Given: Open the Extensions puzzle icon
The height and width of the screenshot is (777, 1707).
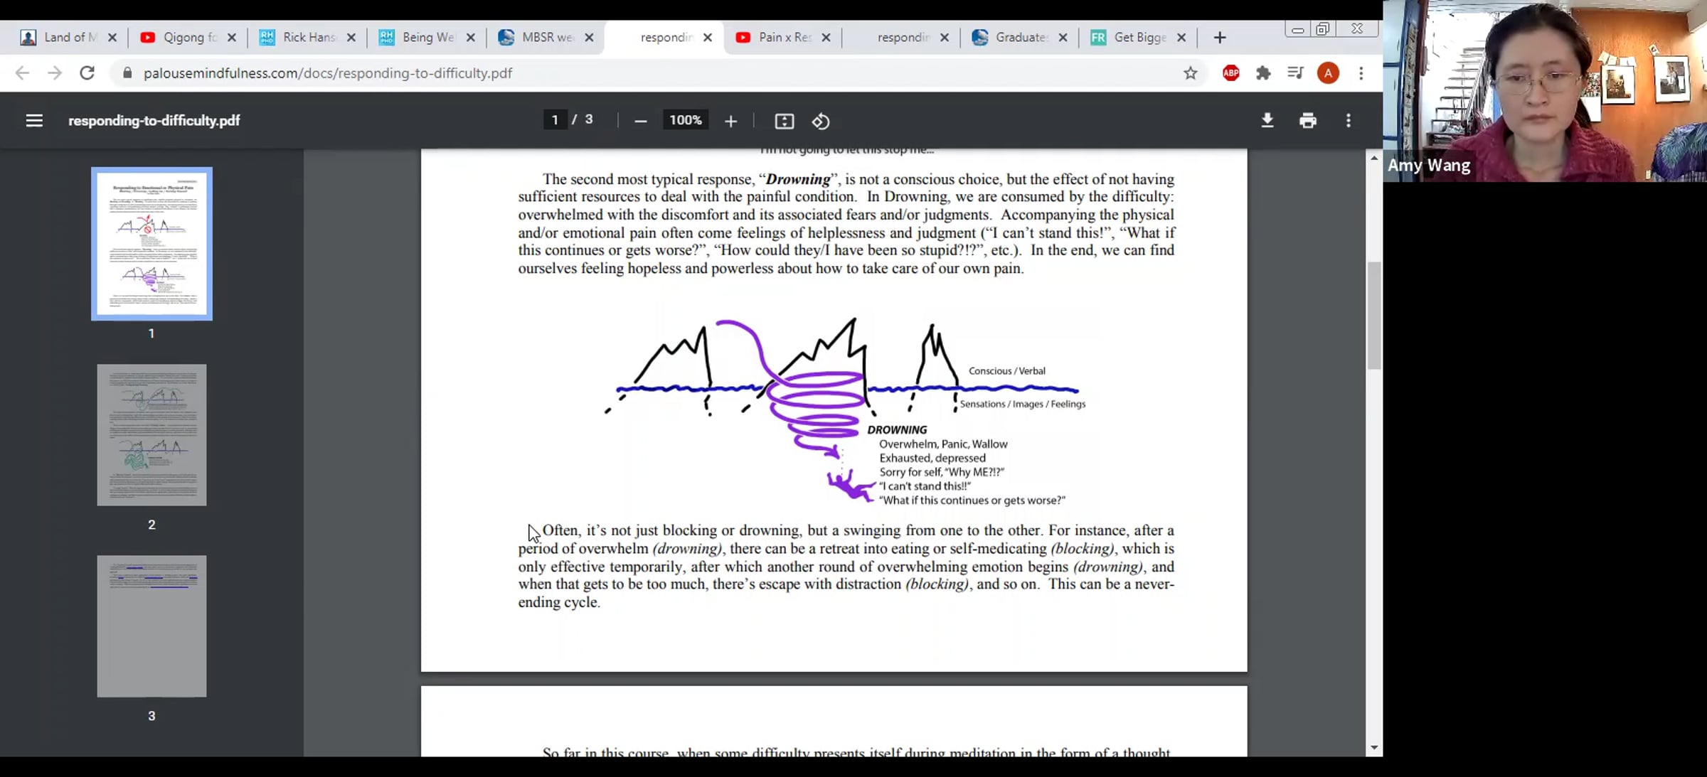Looking at the screenshot, I should coord(1263,73).
